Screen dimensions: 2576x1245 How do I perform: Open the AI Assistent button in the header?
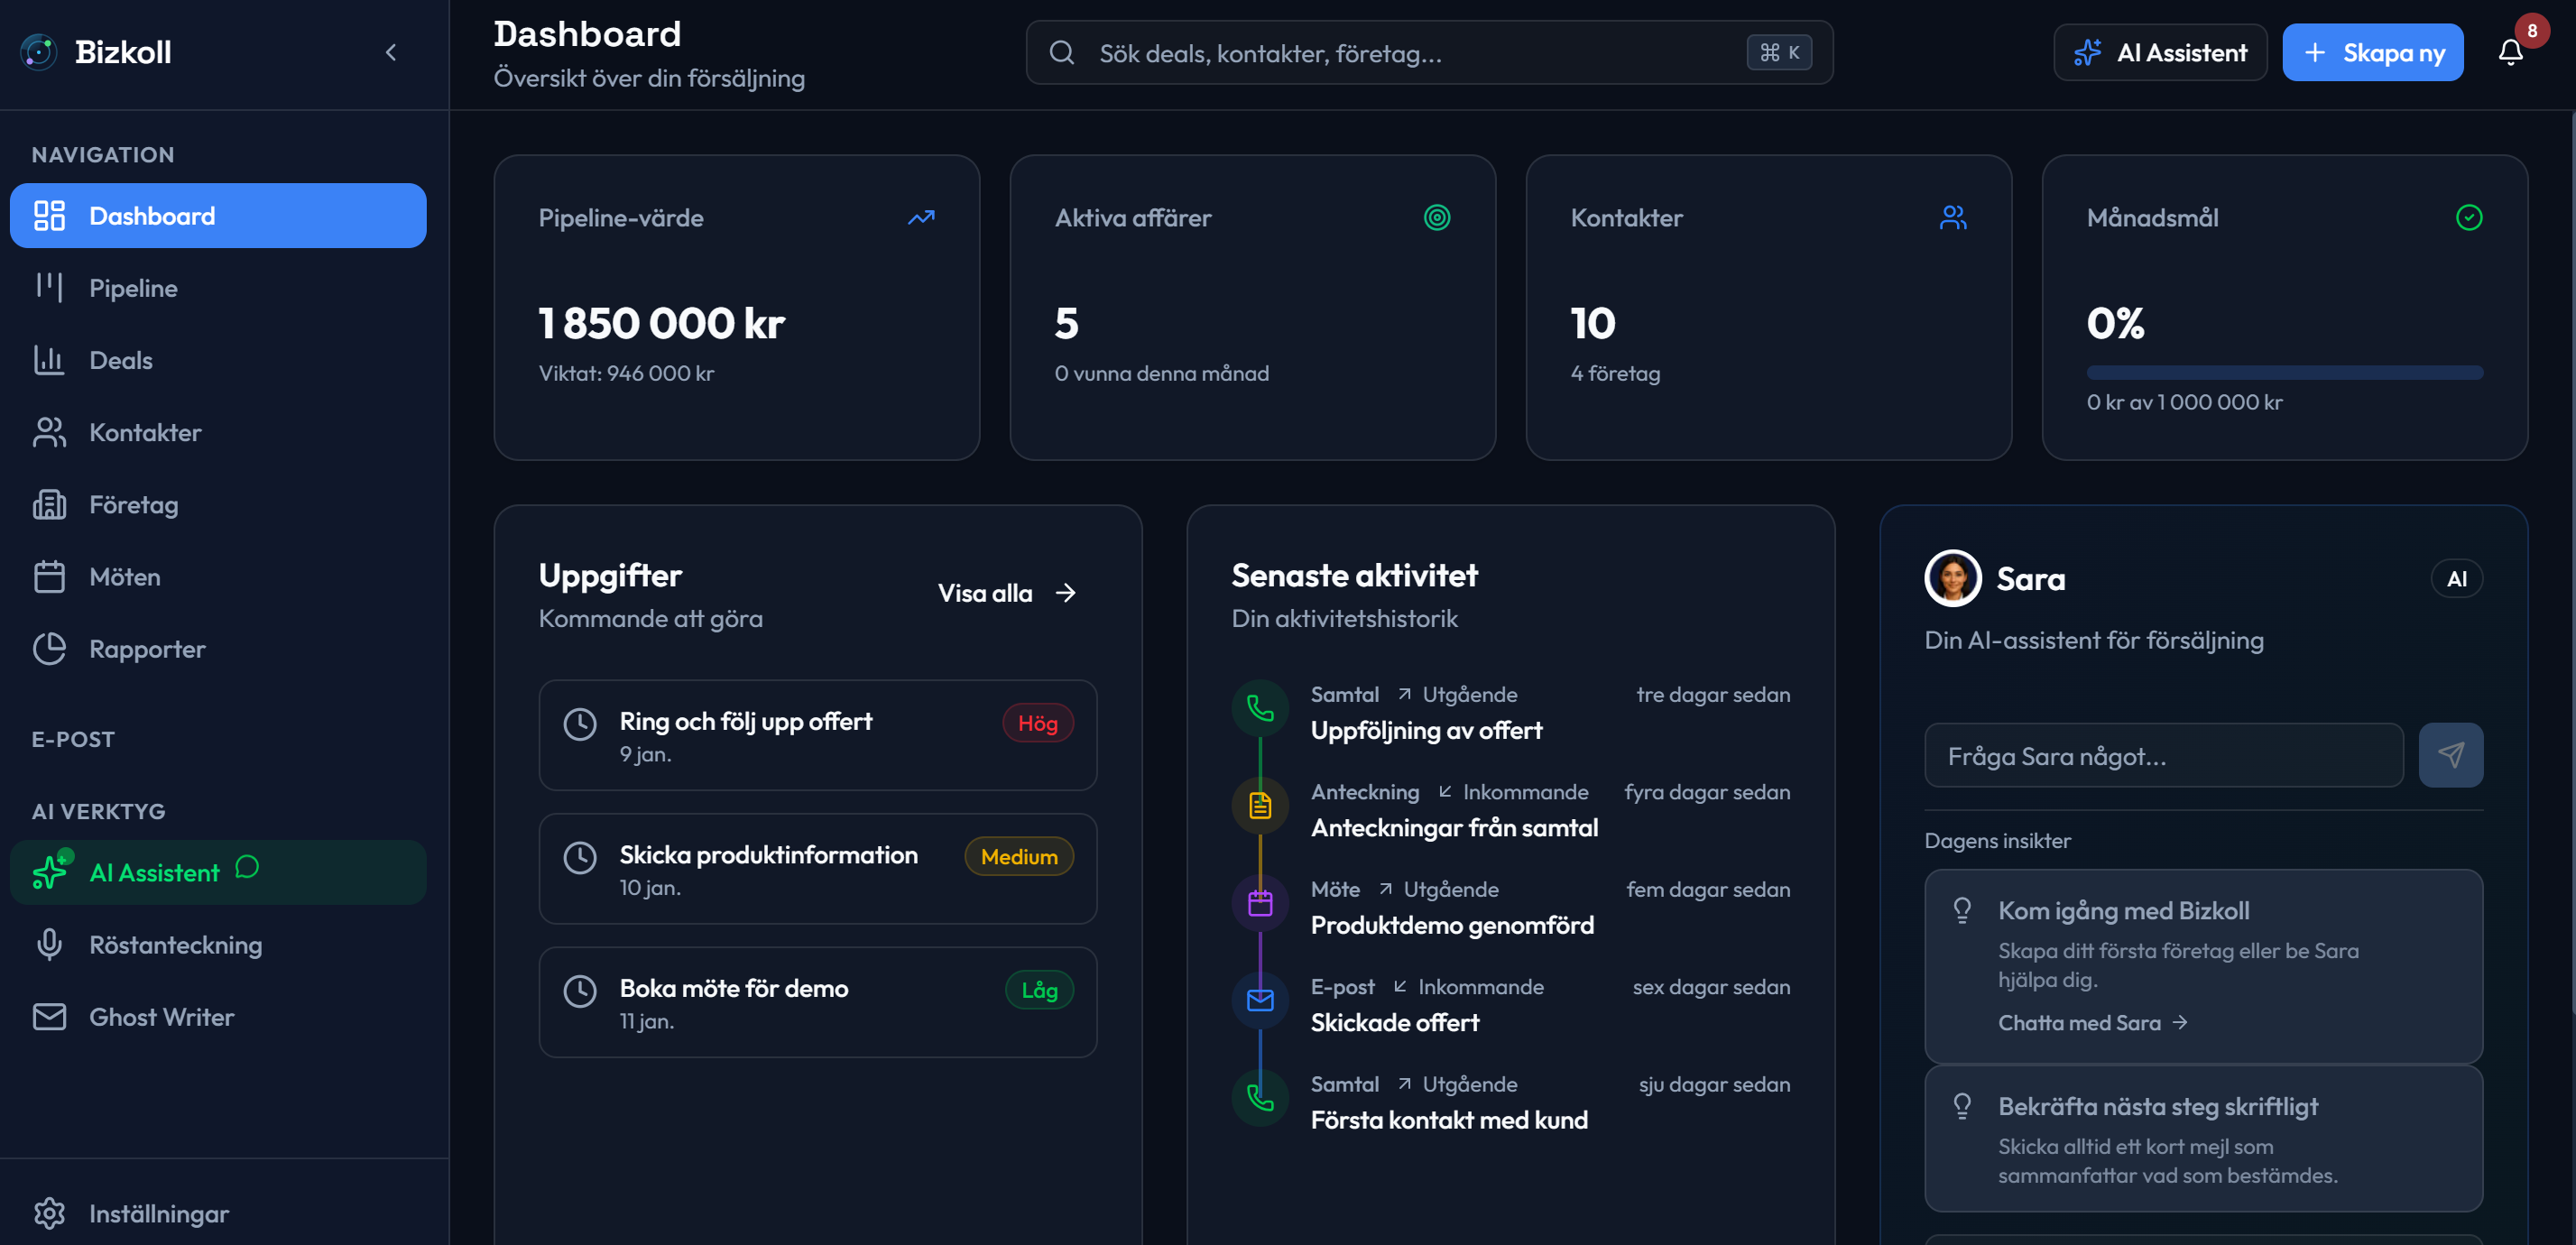2160,52
